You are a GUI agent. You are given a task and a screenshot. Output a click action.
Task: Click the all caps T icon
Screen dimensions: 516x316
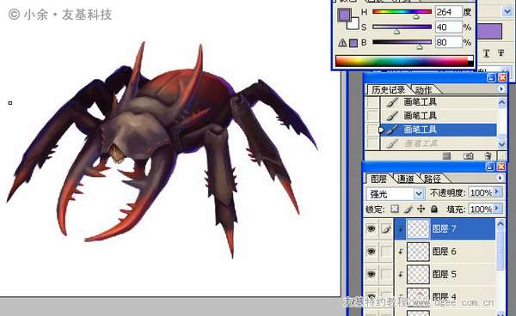point(487,53)
